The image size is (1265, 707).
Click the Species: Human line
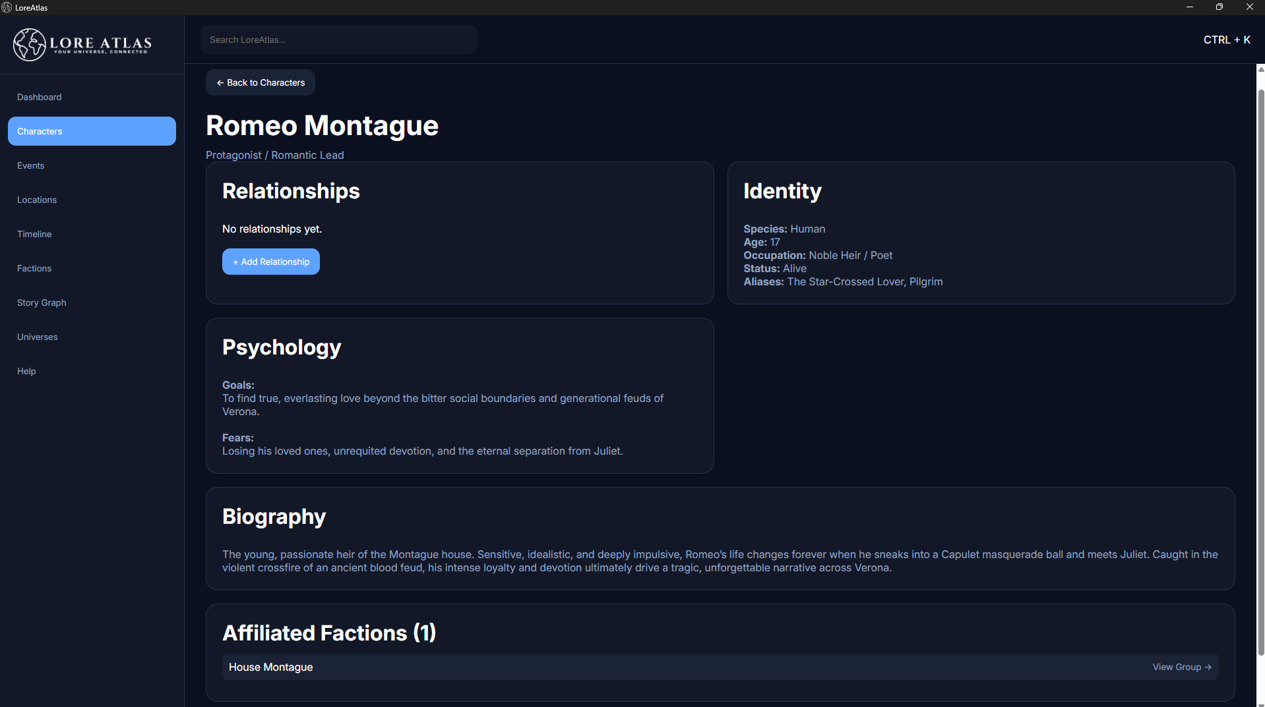(784, 229)
